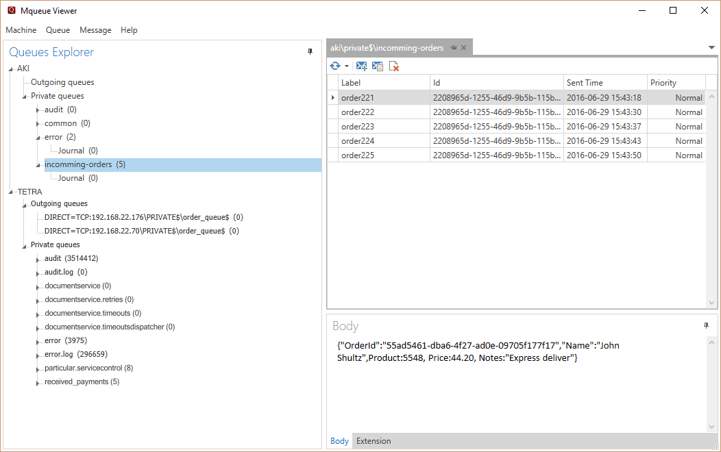
Task: Expand the AKI audit (0) queue
Action: 38,110
